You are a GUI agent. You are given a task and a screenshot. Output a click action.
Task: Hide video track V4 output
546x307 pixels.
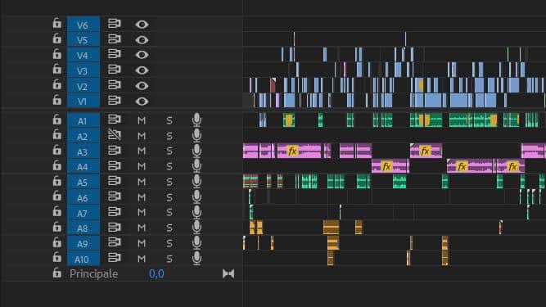142,55
